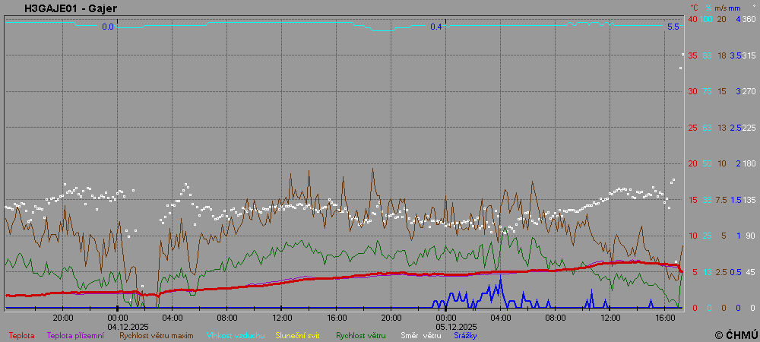Click the white 360 wind direction axis value
760x342 pixels.
(x=749, y=19)
